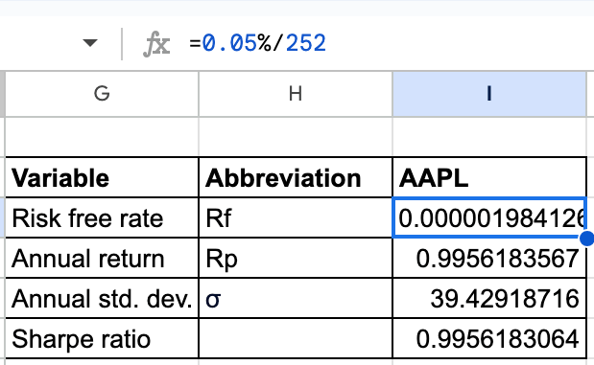Select the Risk free rate cell
The height and width of the screenshot is (365, 594).
tap(102, 217)
